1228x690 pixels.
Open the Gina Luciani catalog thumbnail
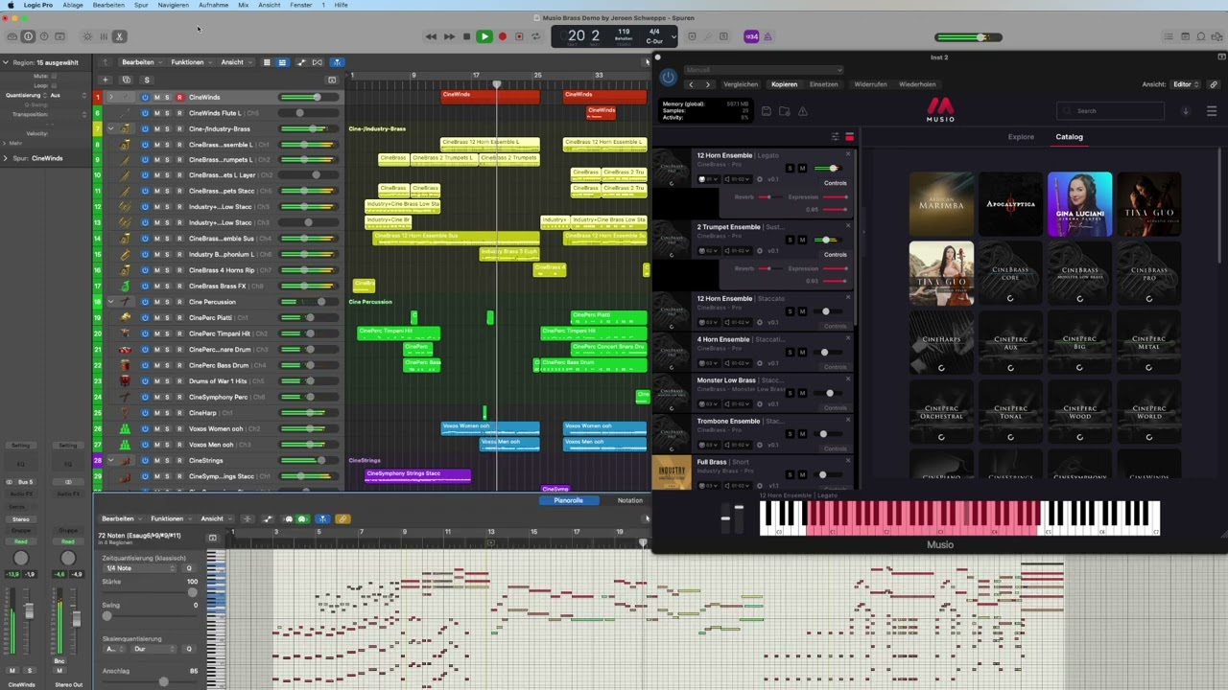(1079, 204)
